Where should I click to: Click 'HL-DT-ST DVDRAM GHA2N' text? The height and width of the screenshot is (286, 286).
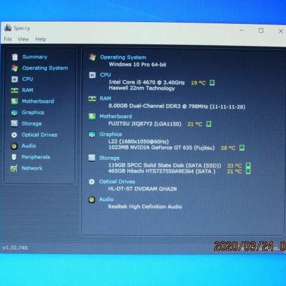(142, 189)
